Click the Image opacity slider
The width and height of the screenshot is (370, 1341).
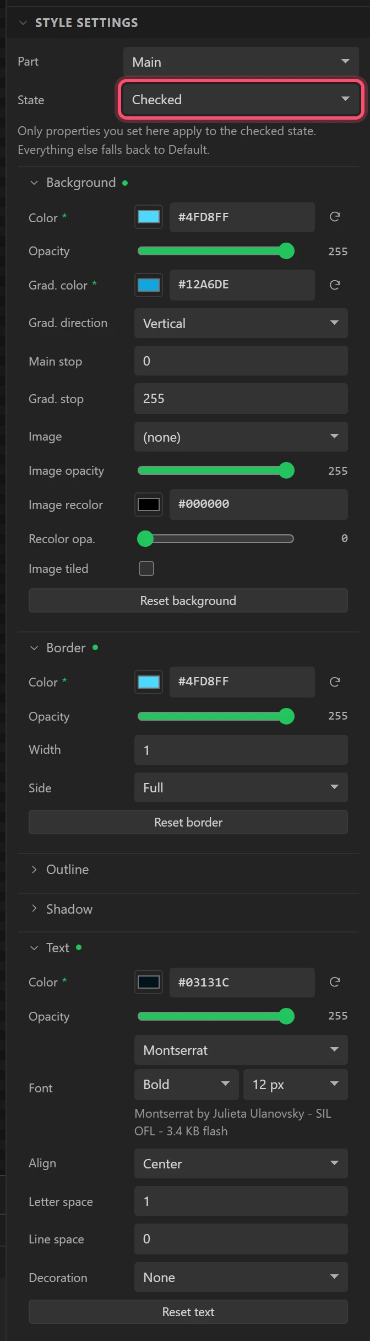(216, 470)
